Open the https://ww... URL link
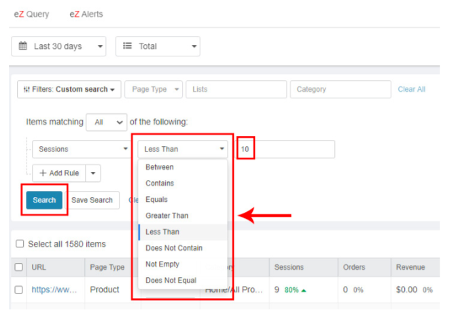456x320 pixels. (54, 290)
